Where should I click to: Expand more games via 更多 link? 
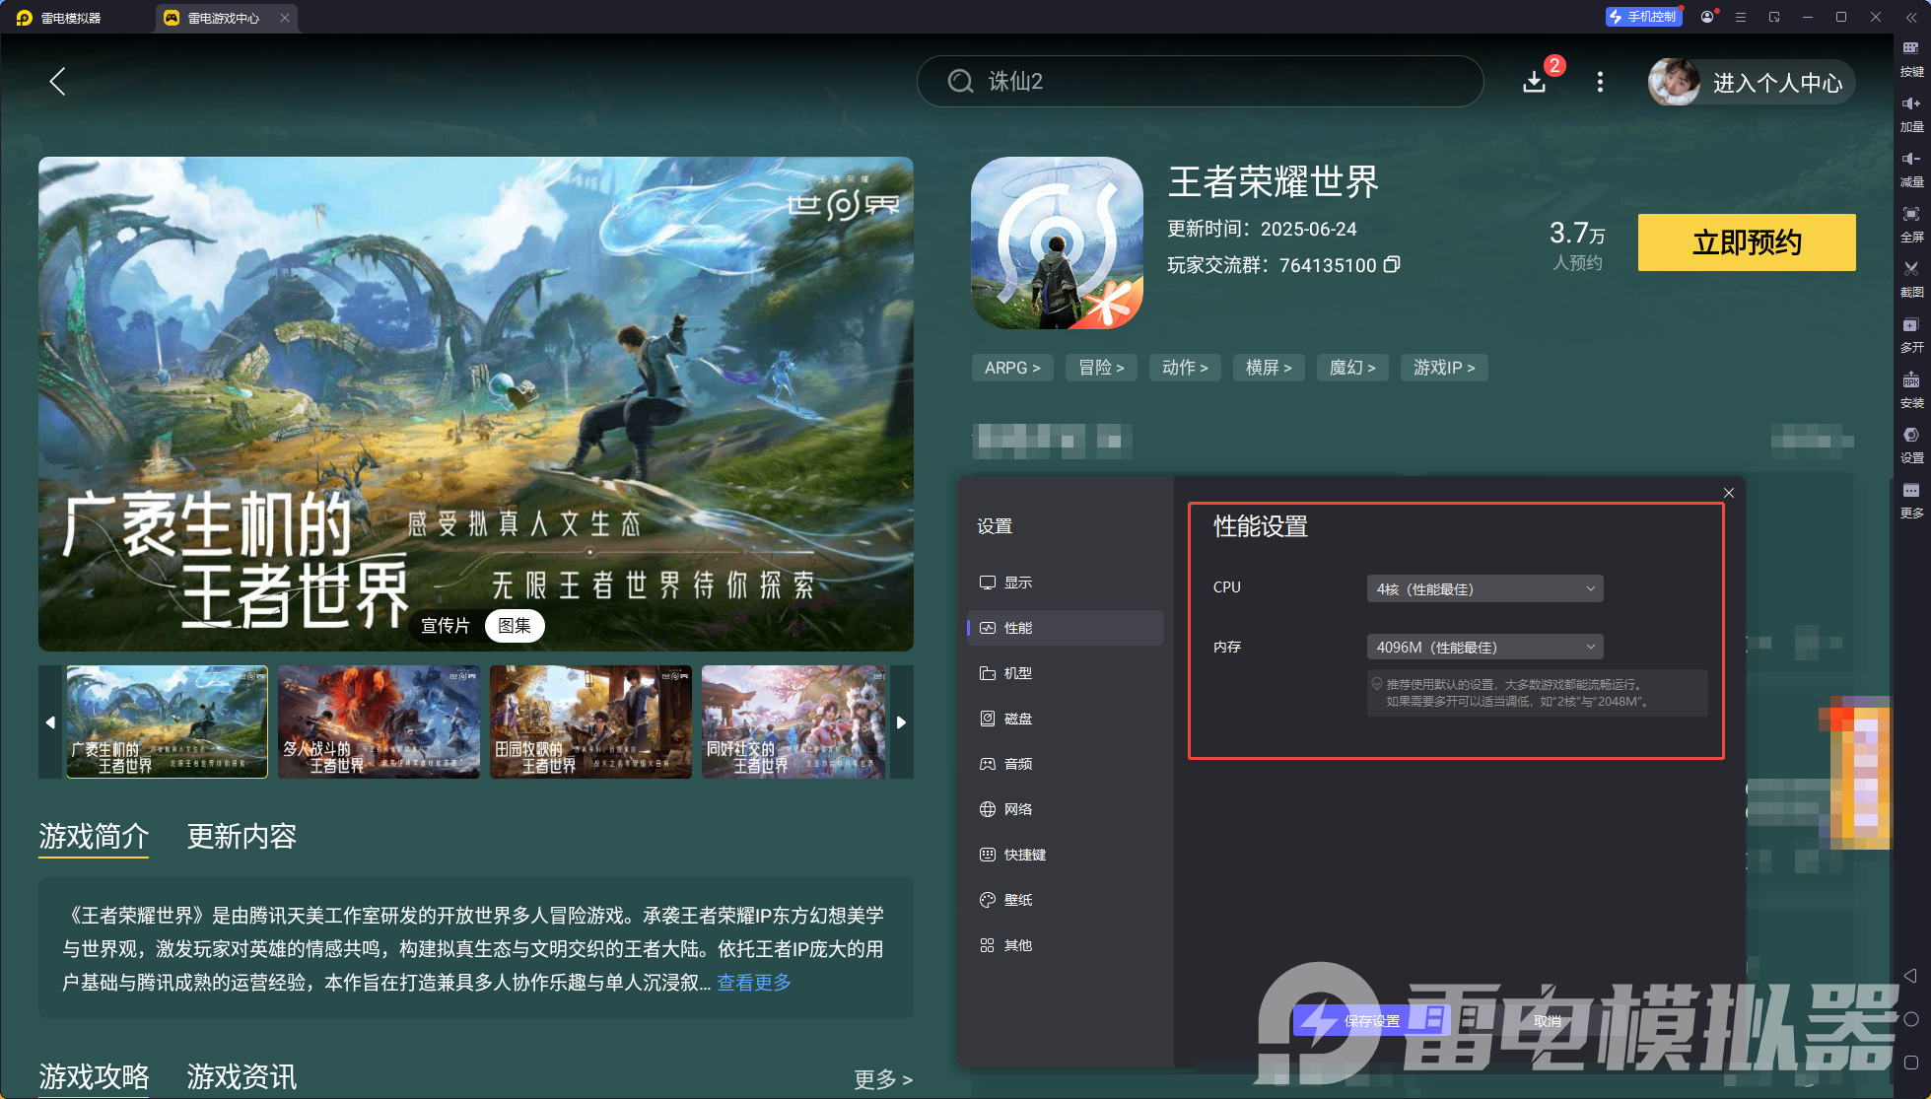click(x=882, y=1079)
